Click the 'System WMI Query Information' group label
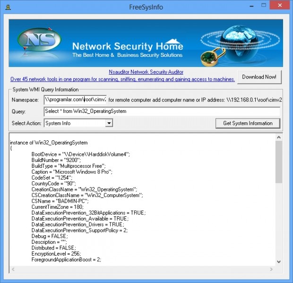Screen dimensions: 293x283 pyautogui.click(x=45, y=90)
